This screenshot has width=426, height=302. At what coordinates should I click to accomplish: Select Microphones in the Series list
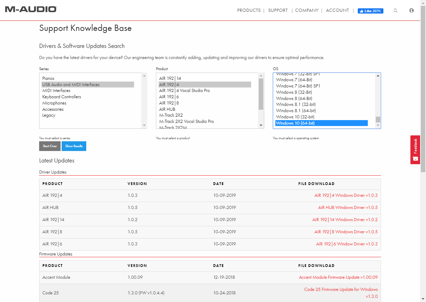(x=88, y=103)
